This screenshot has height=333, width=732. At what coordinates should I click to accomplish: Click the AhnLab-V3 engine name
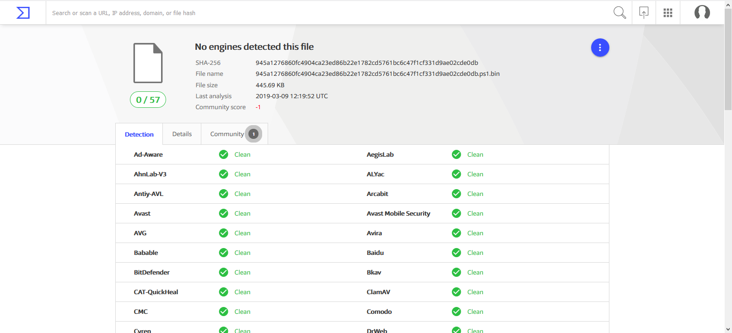tap(150, 174)
